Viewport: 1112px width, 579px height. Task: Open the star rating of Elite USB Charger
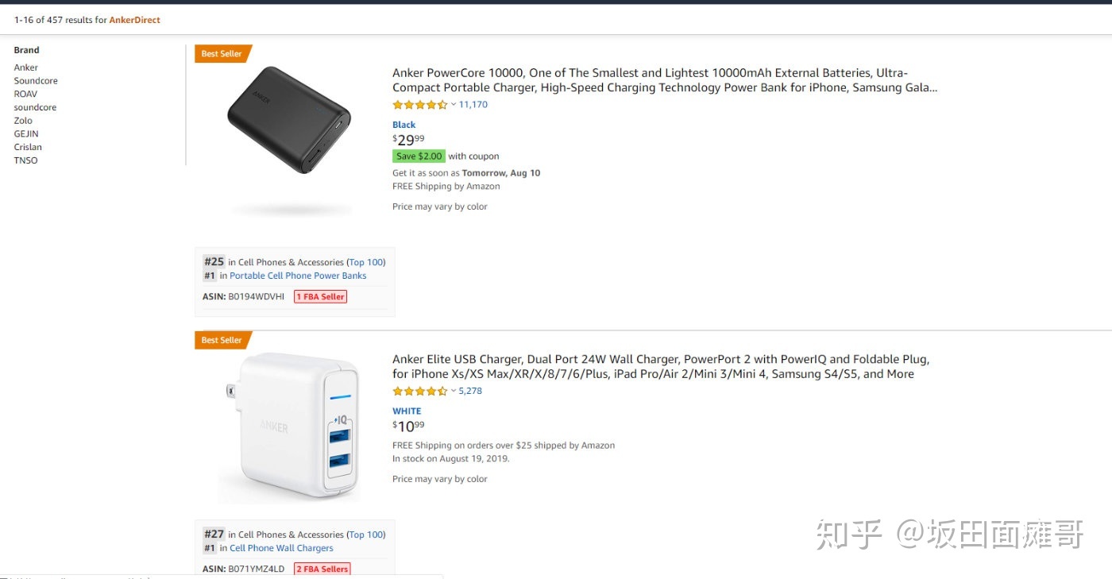coord(420,392)
